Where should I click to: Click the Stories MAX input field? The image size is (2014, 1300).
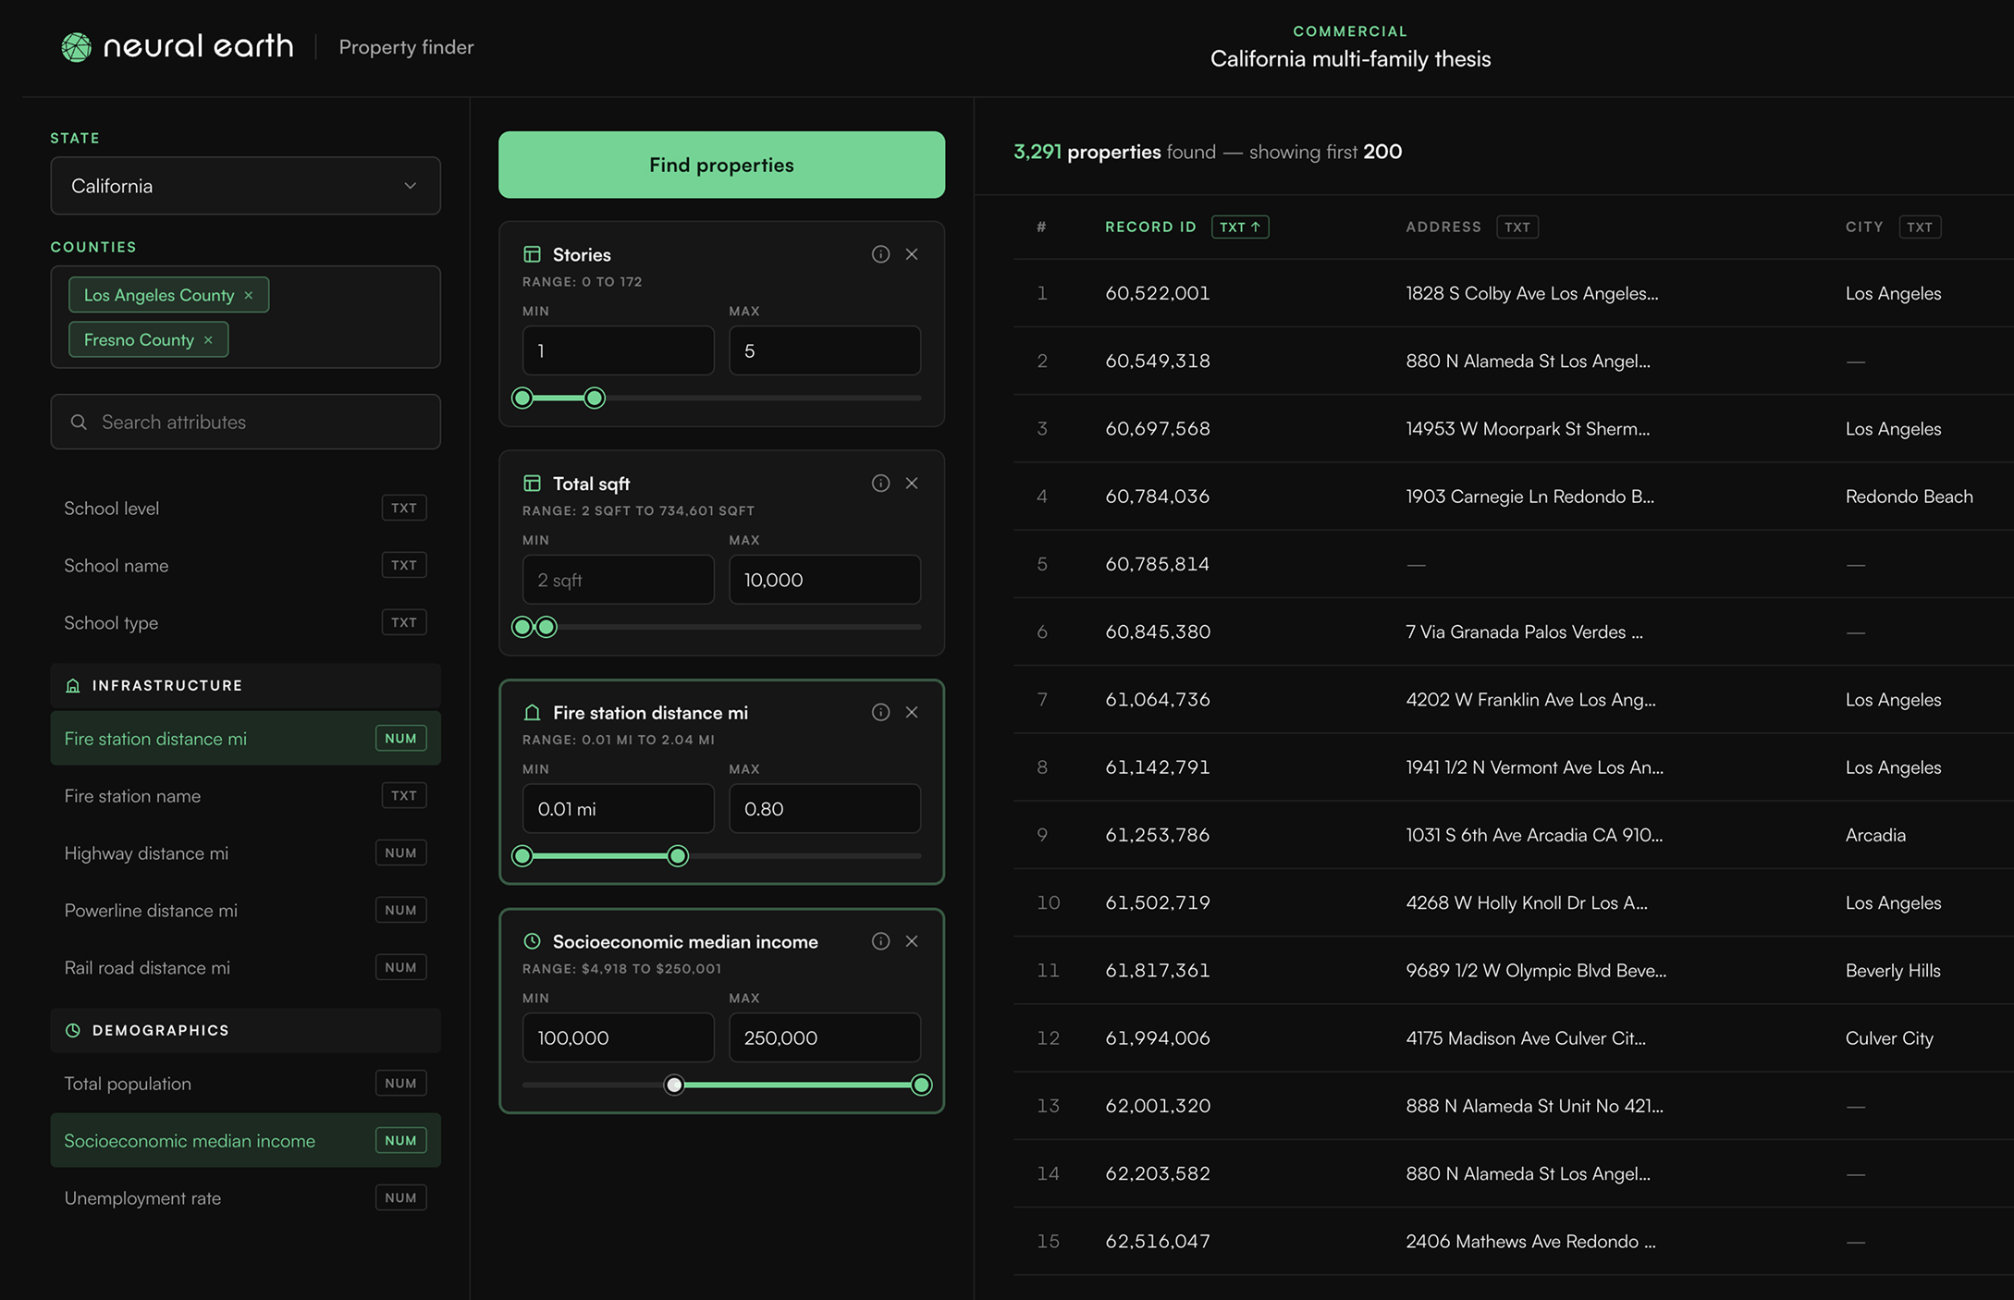[825, 350]
